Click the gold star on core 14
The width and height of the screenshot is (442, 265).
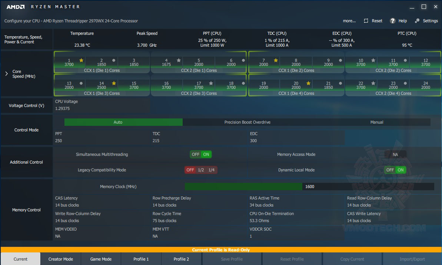point(114,83)
